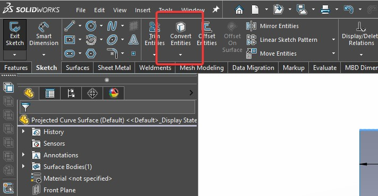Select the Offset On Surface tool
The width and height of the screenshot is (378, 196).
(x=232, y=37)
